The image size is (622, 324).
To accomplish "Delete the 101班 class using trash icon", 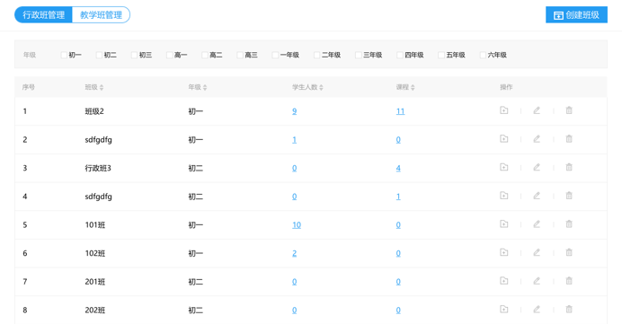I will coord(569,223).
